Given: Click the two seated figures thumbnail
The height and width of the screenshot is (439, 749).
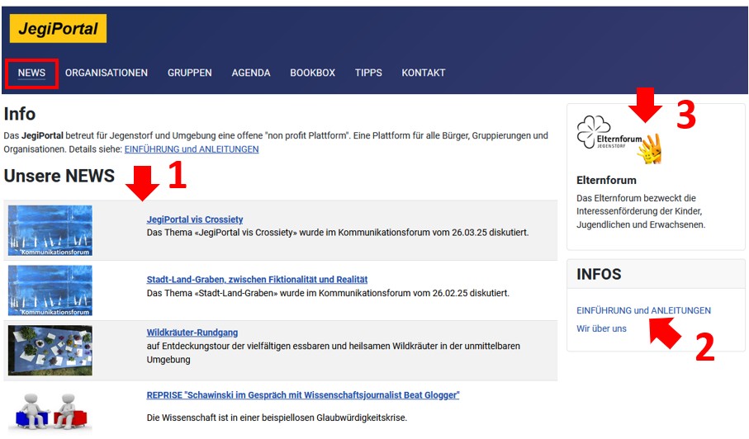Looking at the screenshot, I should (50, 411).
